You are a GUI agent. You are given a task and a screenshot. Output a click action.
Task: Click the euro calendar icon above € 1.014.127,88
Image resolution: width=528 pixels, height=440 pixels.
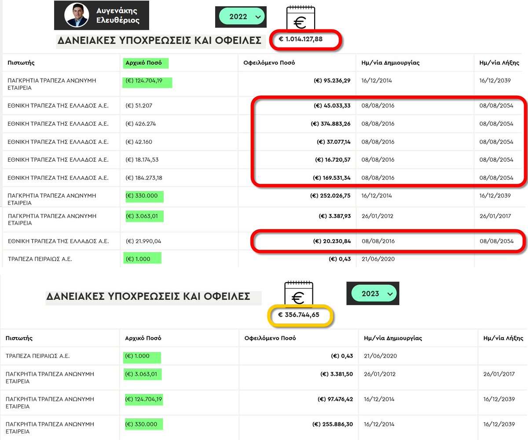[301, 18]
